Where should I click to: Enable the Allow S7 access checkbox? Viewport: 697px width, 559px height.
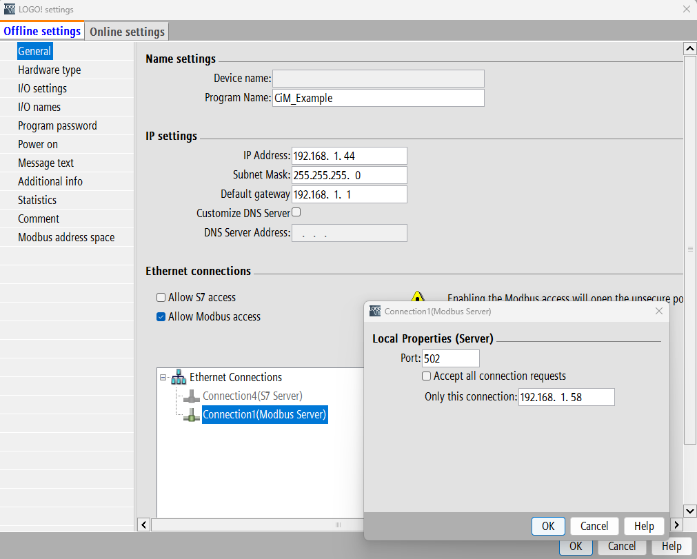161,298
